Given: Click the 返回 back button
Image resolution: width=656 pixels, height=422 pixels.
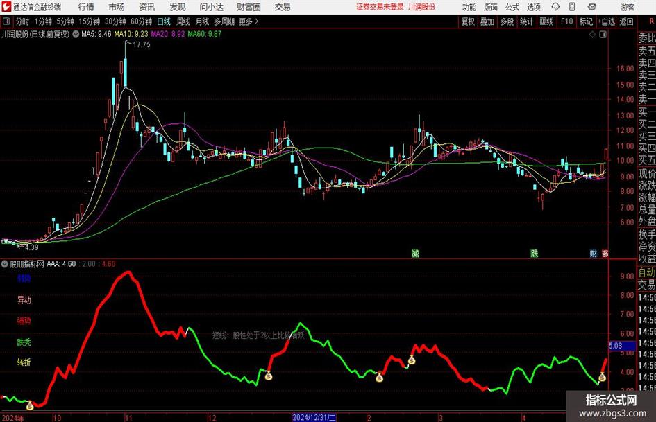Looking at the screenshot, I should click(x=626, y=21).
